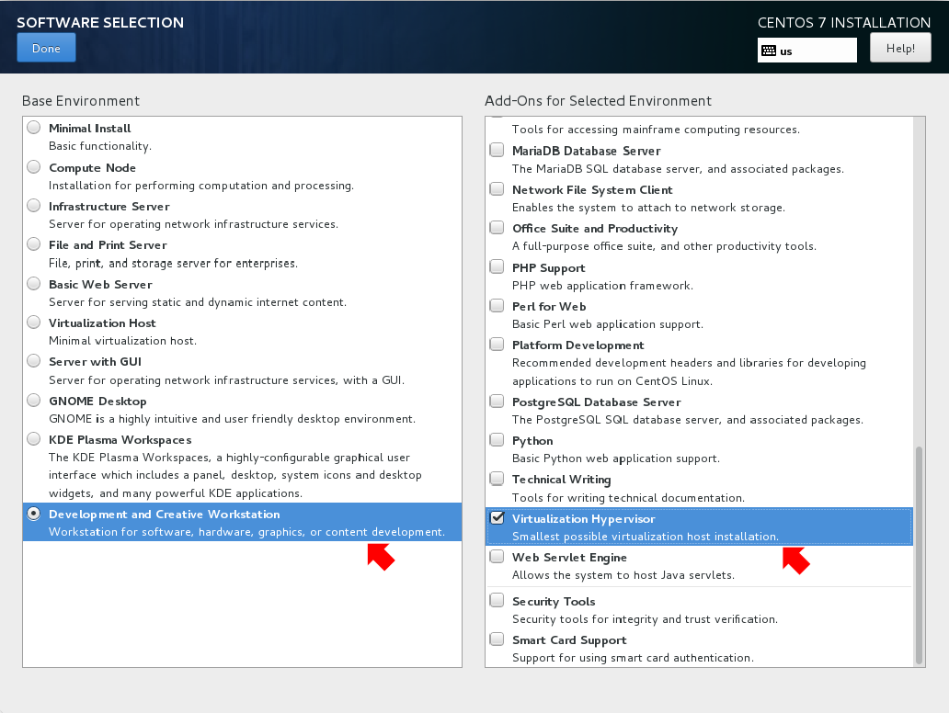This screenshot has width=949, height=713.
Task: Uncheck the Virtualization Hypervisor checkbox
Action: pyautogui.click(x=497, y=517)
